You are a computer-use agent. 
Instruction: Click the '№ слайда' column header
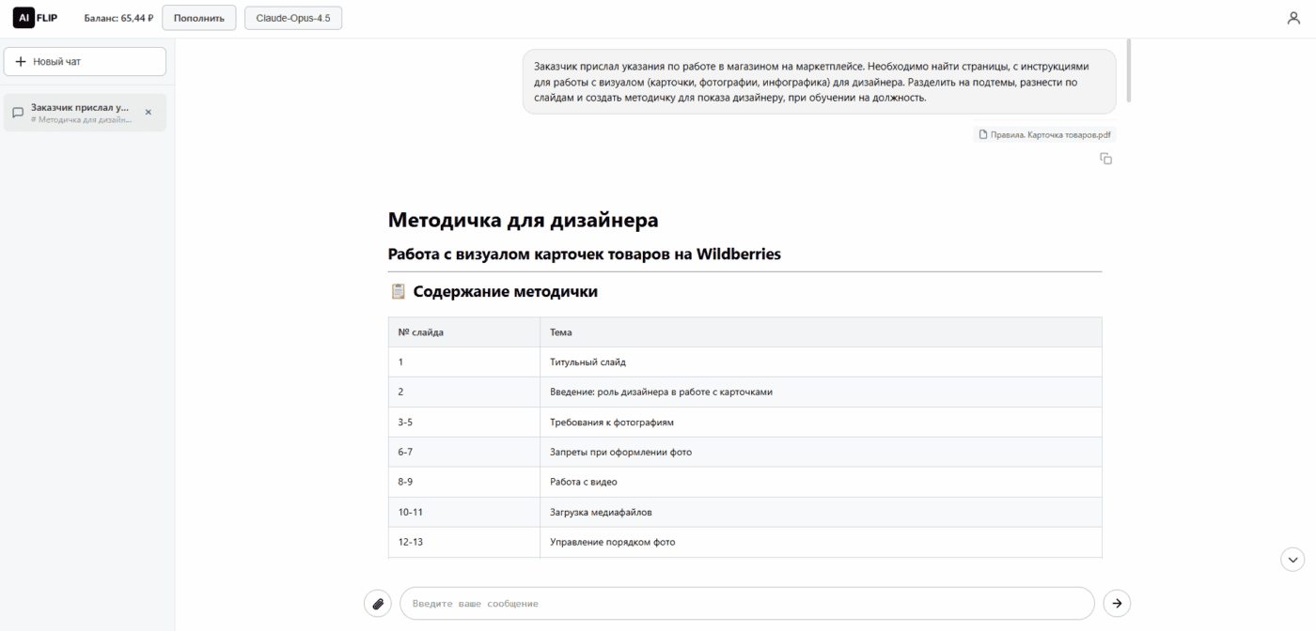[x=464, y=332]
